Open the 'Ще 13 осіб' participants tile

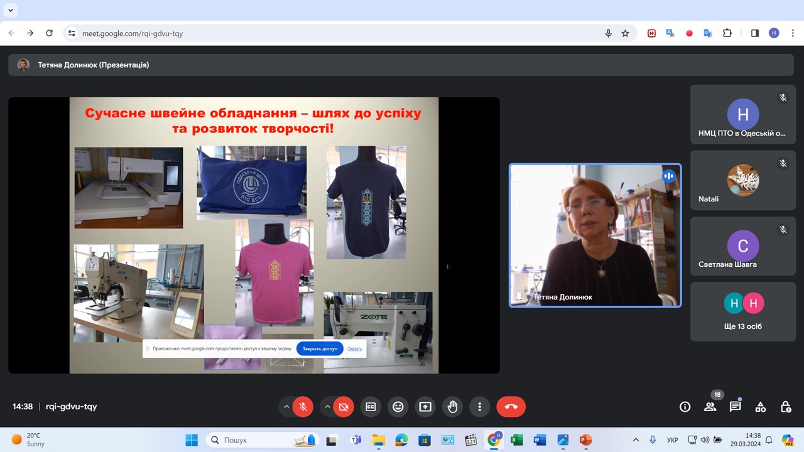click(x=742, y=312)
